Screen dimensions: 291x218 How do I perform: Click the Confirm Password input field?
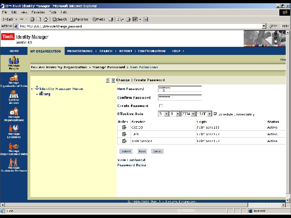click(x=179, y=97)
